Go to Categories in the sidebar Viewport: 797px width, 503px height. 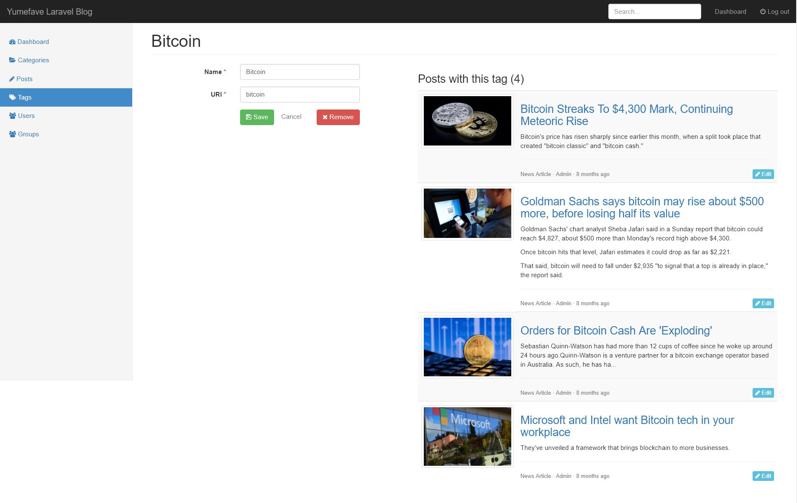click(x=66, y=60)
